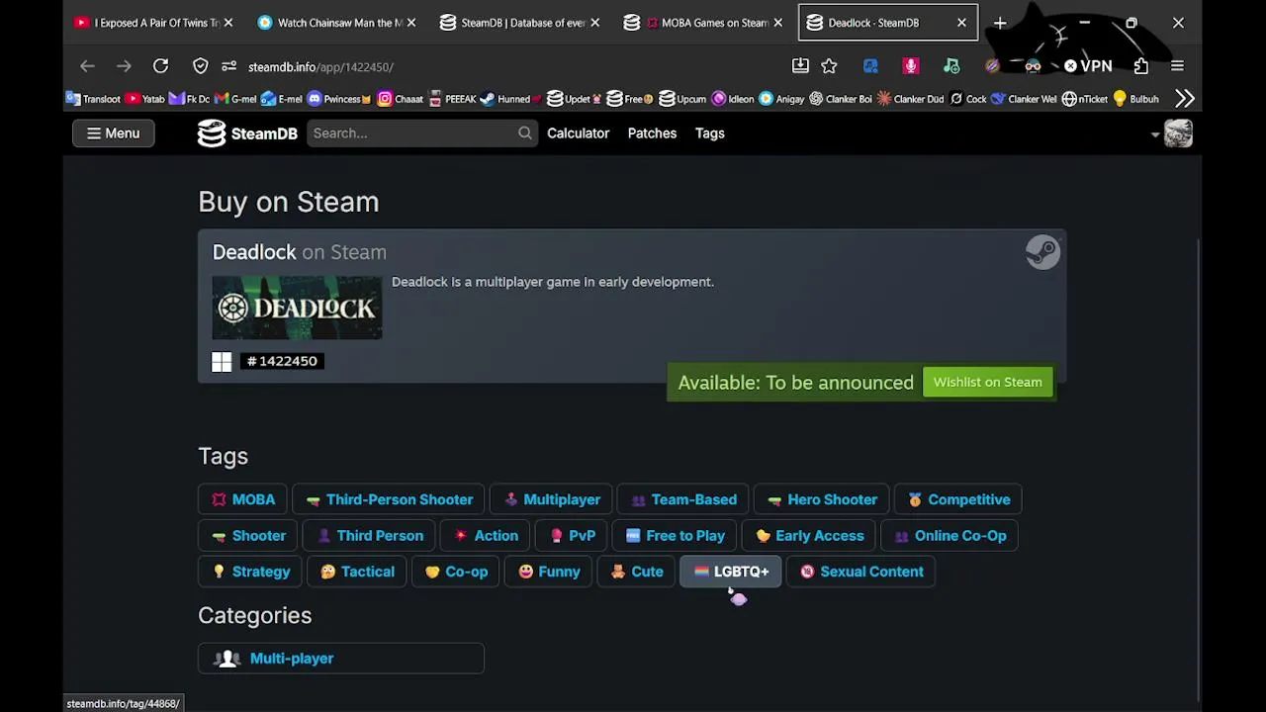
Task: Click the PvP tag
Action: pos(572,536)
